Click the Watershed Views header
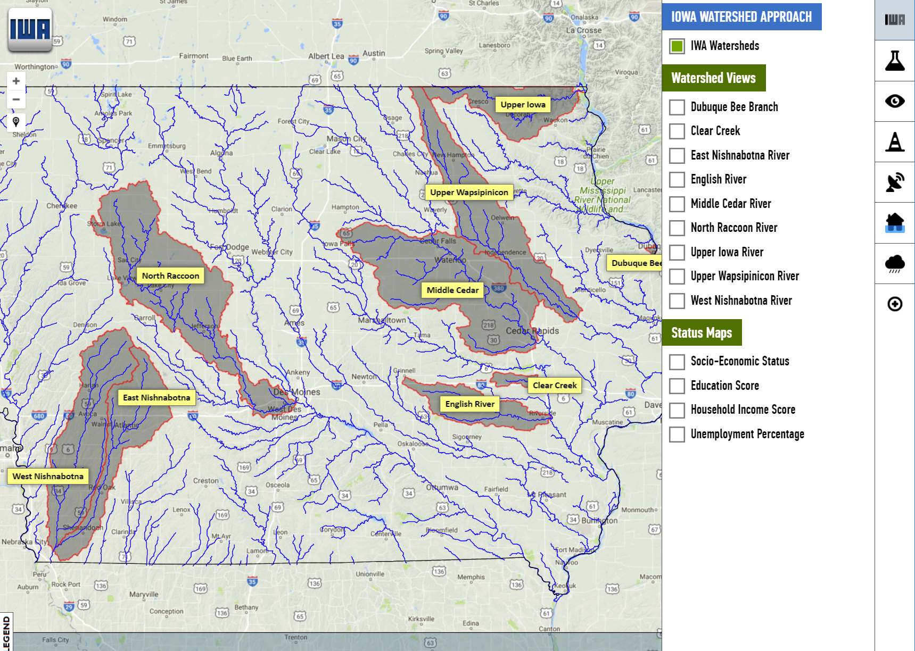 713,78
